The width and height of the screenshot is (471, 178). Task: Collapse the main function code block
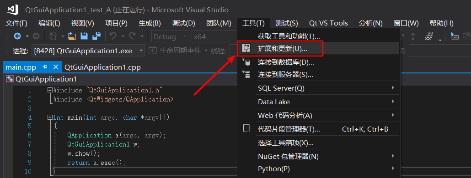click(x=49, y=117)
